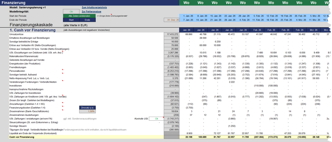
Task: Open the Zum Inhaltsverzeichnis link
Action: coord(94,8)
